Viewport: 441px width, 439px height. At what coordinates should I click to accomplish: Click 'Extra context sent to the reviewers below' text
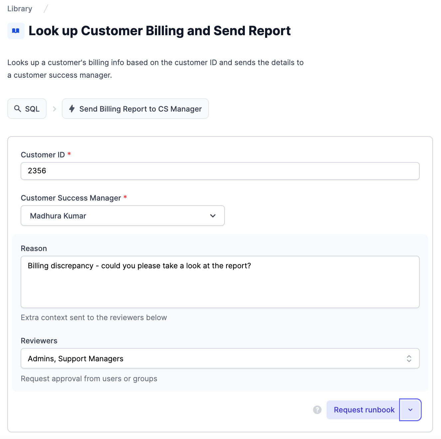point(94,317)
